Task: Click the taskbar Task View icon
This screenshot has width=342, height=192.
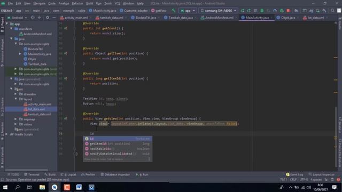Action: [29, 187]
